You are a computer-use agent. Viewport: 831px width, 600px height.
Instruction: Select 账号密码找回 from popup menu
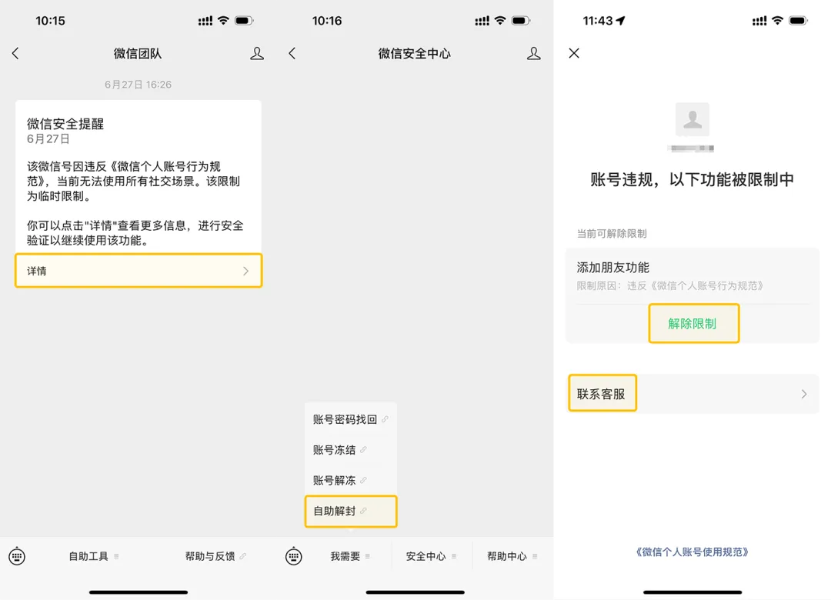point(351,419)
